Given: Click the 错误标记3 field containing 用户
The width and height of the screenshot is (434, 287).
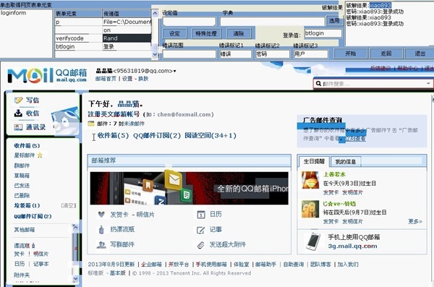Looking at the screenshot, I should [311, 54].
